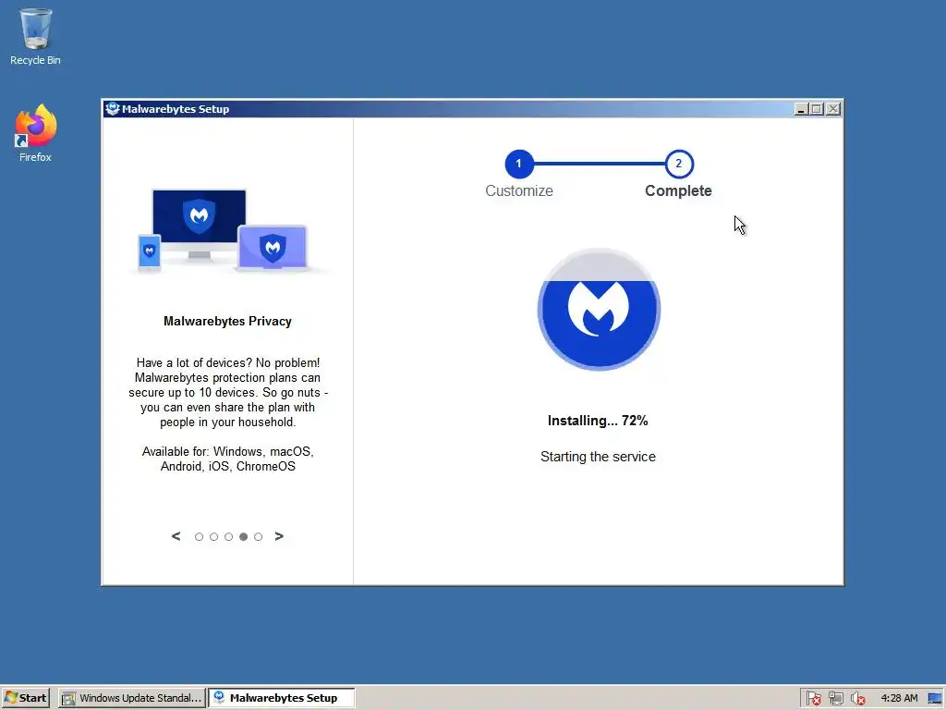This screenshot has height=710, width=946.
Task: Open the Recycle Bin desktop icon
Action: (x=35, y=36)
